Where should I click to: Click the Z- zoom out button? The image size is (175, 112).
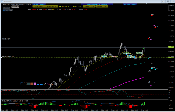coord(8,8)
